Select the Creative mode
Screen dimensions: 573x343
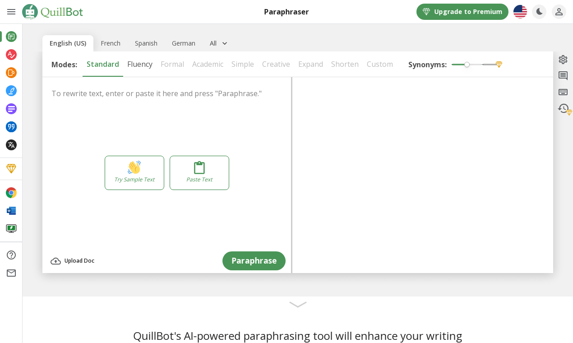point(276,64)
